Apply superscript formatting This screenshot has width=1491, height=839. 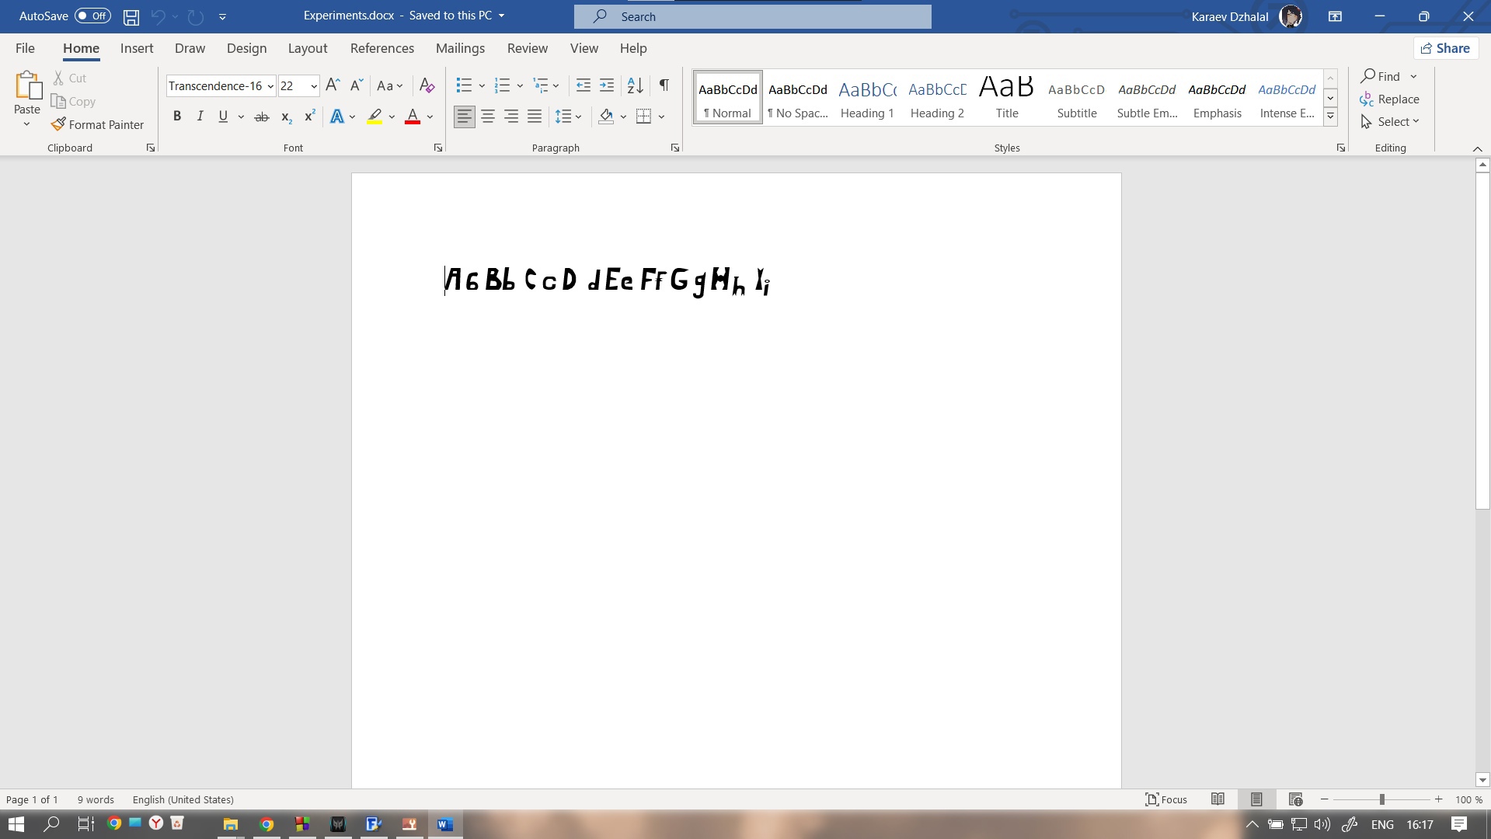click(309, 117)
